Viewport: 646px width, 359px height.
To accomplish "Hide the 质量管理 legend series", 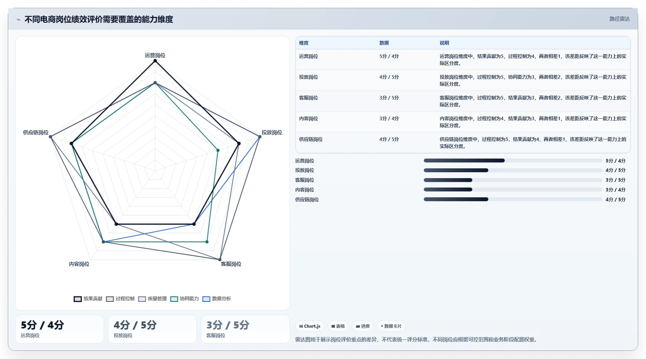I will click(x=152, y=299).
